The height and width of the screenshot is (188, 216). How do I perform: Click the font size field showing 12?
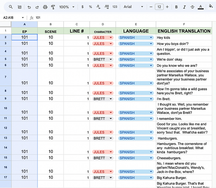pyautogui.click(x=159, y=7)
